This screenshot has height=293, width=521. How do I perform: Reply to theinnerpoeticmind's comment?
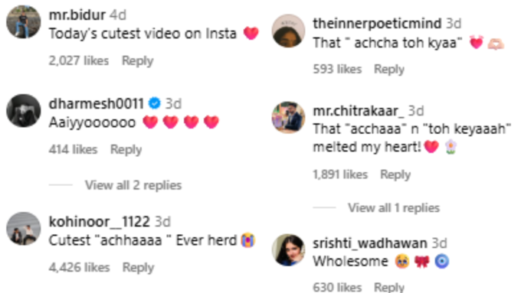tap(389, 69)
